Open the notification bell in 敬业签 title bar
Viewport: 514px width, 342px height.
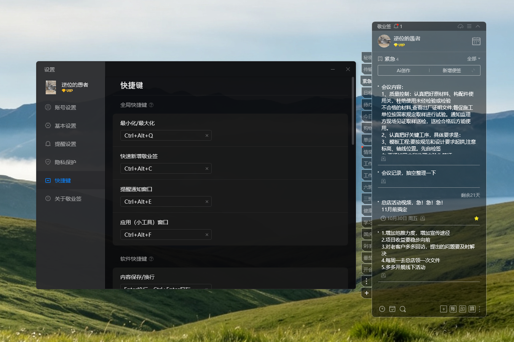[x=396, y=26]
